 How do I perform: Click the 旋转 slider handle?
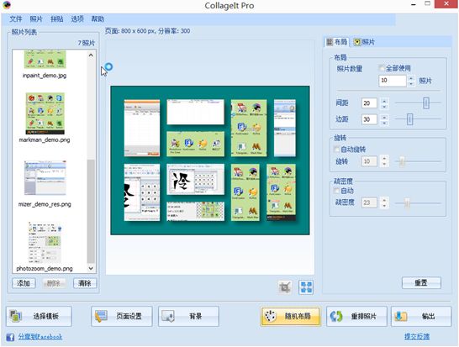pos(402,161)
